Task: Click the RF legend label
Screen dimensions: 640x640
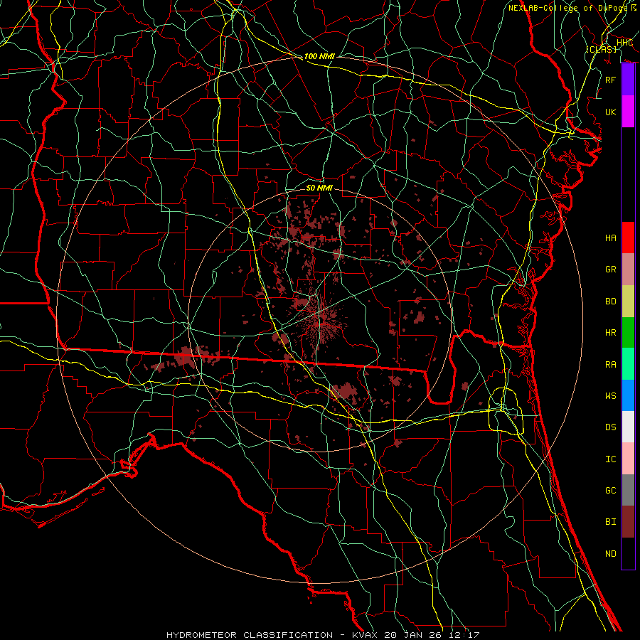Action: click(610, 80)
